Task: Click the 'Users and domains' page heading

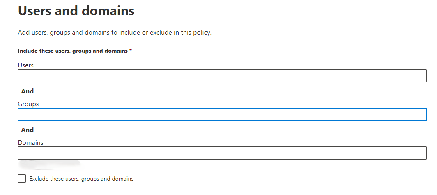Action: coord(76,11)
